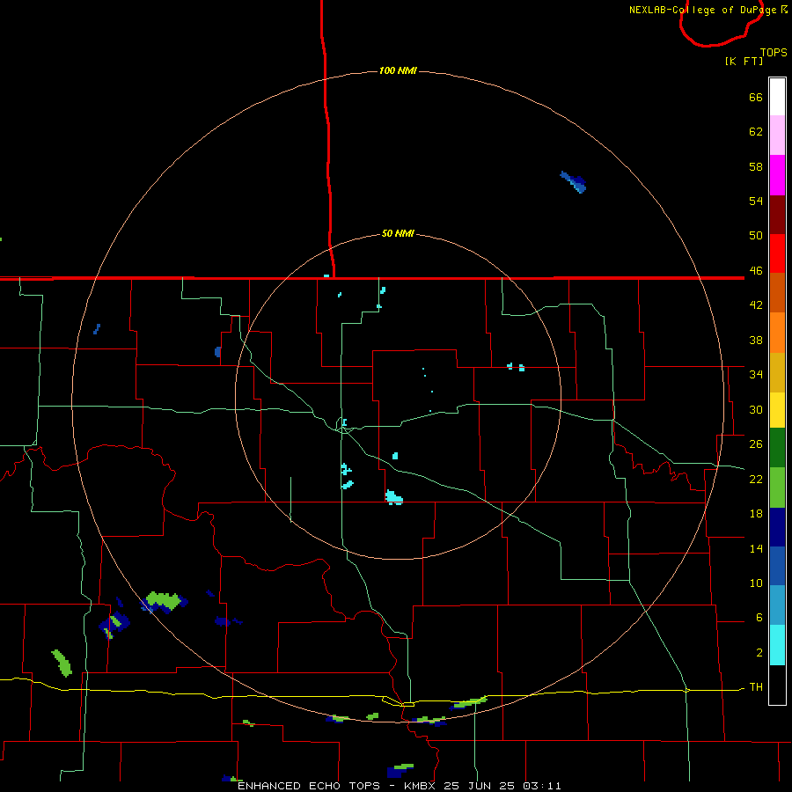Image resolution: width=792 pixels, height=792 pixels.
Task: Click the legend value 42
Action: (756, 305)
